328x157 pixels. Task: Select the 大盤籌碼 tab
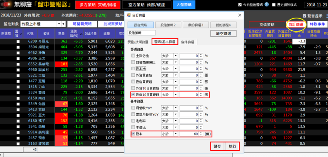(x=184, y=5)
